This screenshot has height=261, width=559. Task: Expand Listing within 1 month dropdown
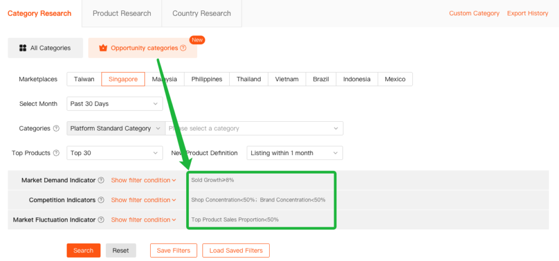click(x=295, y=153)
